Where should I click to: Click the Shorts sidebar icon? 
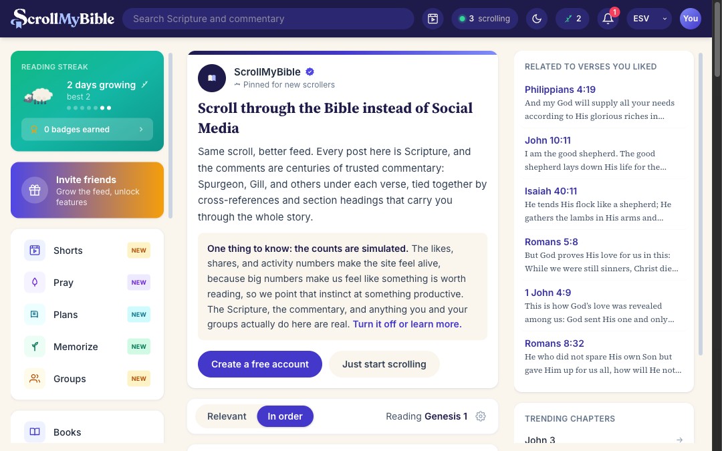[35, 251]
